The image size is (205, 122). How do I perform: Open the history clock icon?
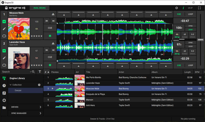coord(4,86)
